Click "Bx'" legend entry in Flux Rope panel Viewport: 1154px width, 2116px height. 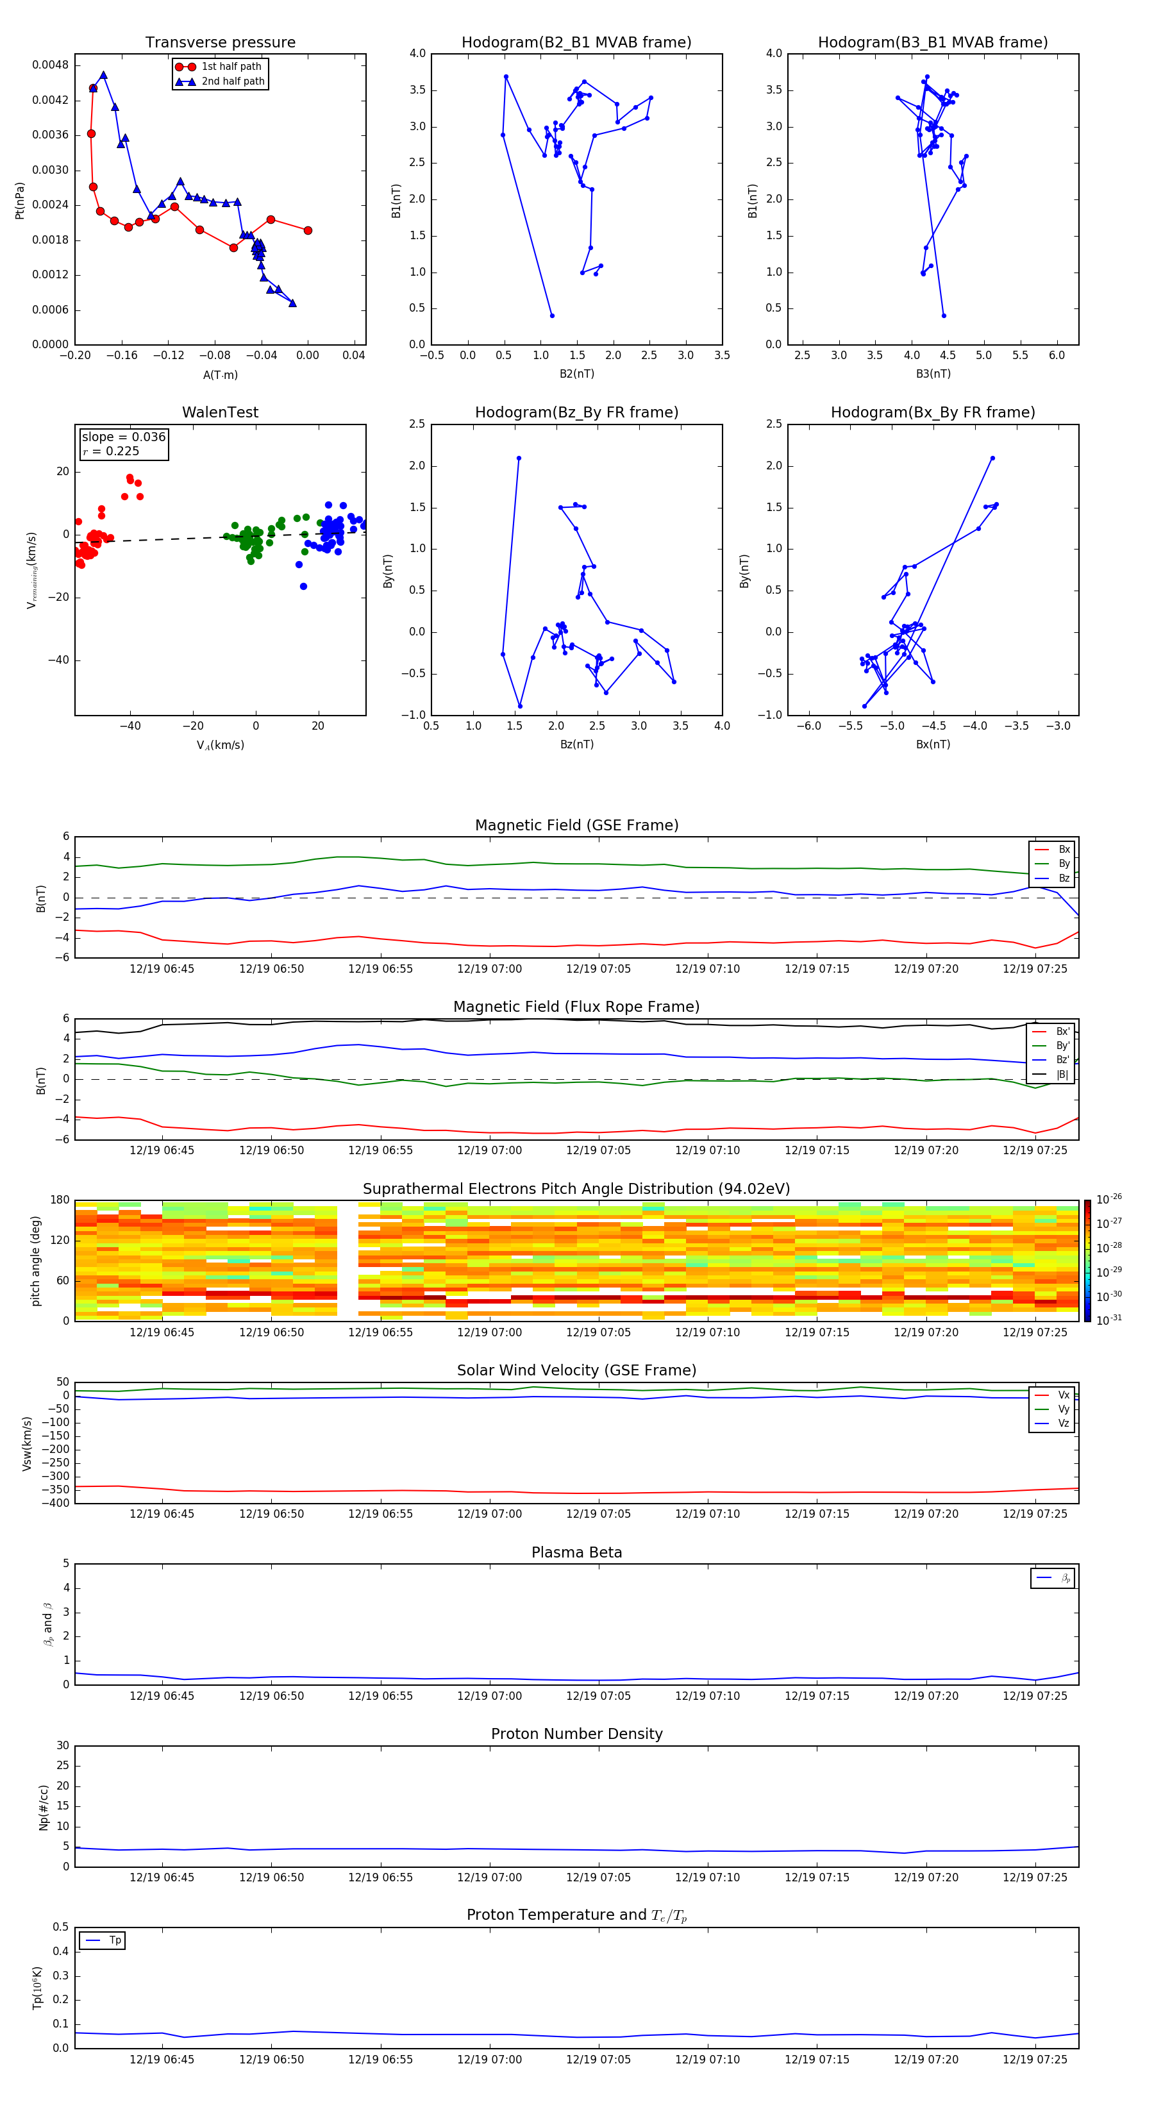[x=1051, y=1032]
